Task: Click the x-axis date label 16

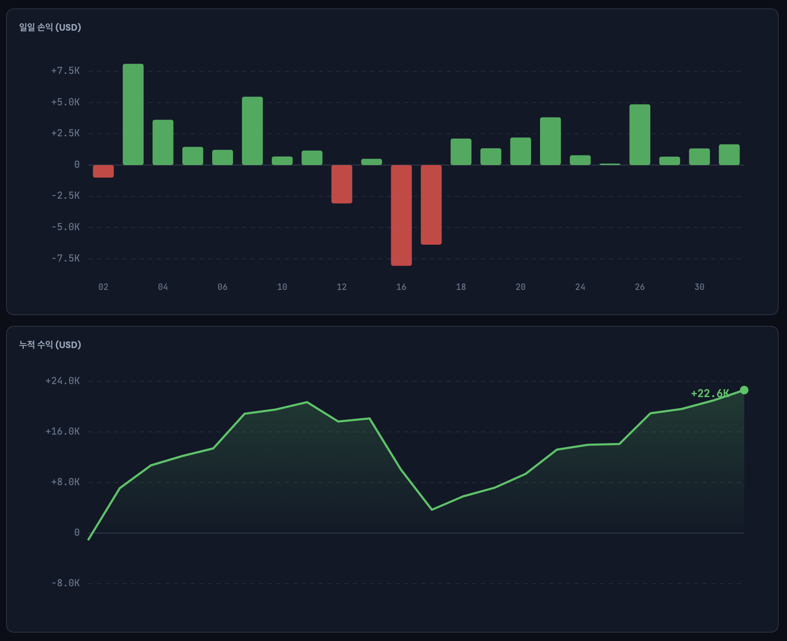Action: (401, 287)
